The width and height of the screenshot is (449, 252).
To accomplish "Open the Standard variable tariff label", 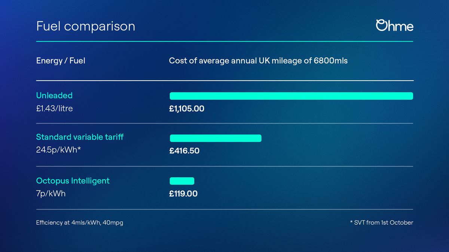I will (x=80, y=137).
